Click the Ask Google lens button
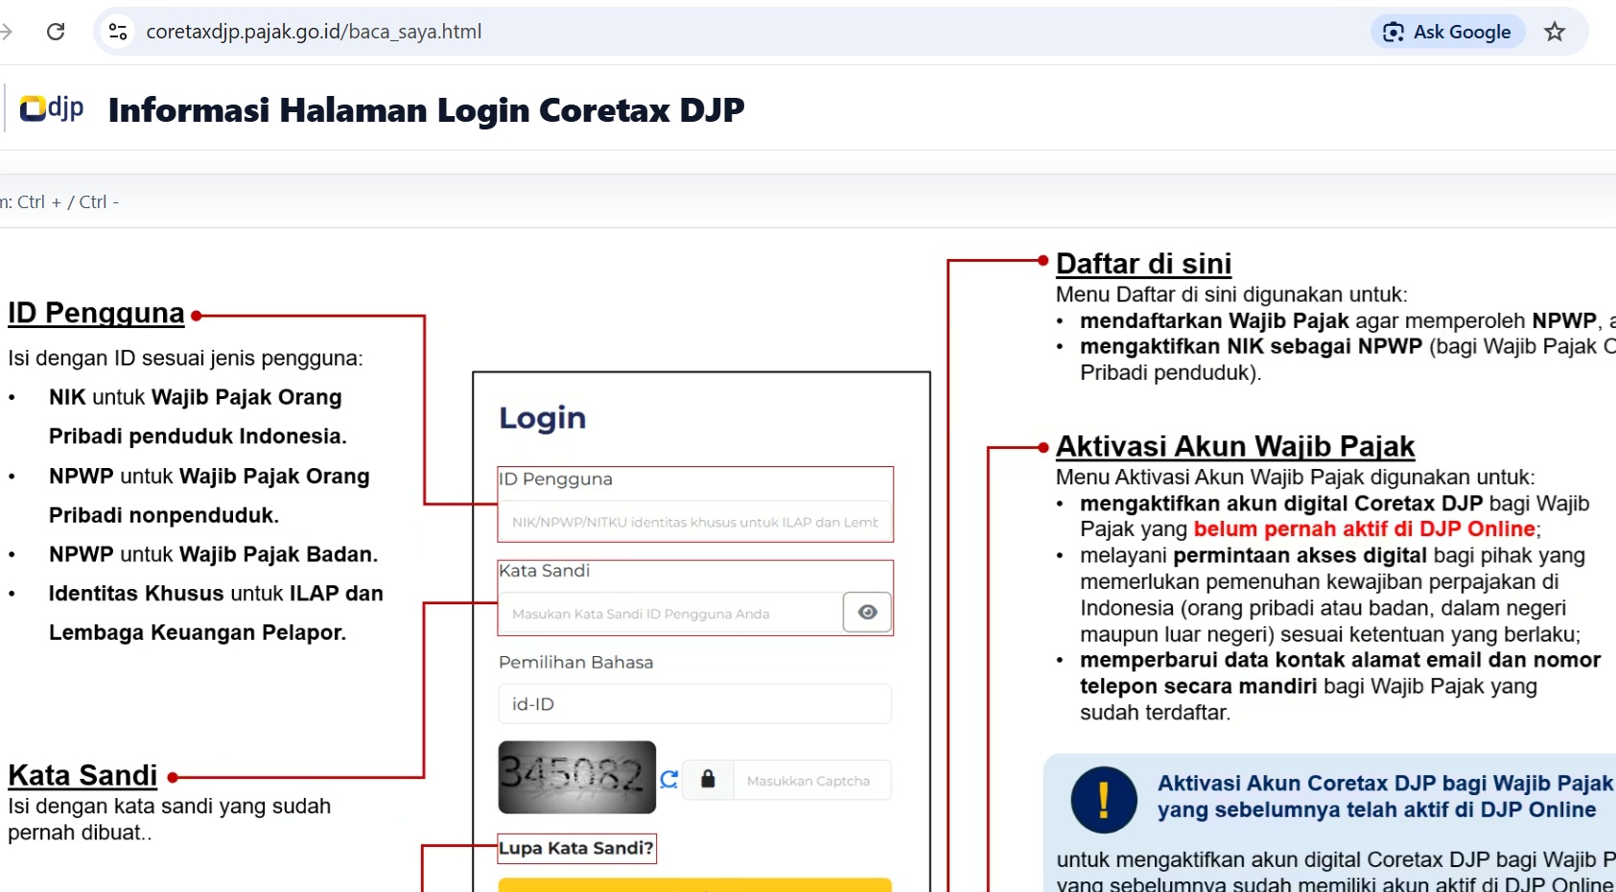Image resolution: width=1616 pixels, height=892 pixels. pos(1446,32)
